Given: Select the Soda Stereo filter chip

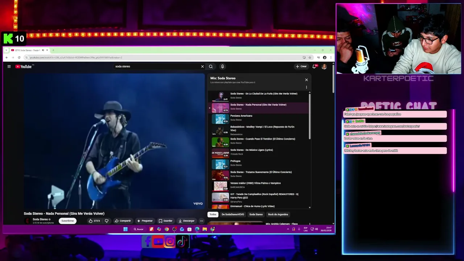Looking at the screenshot, I should [256, 214].
